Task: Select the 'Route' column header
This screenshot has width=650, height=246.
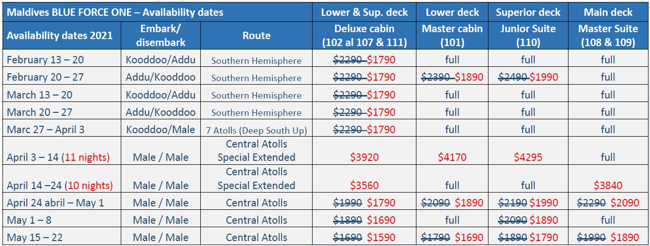Action: (x=256, y=35)
